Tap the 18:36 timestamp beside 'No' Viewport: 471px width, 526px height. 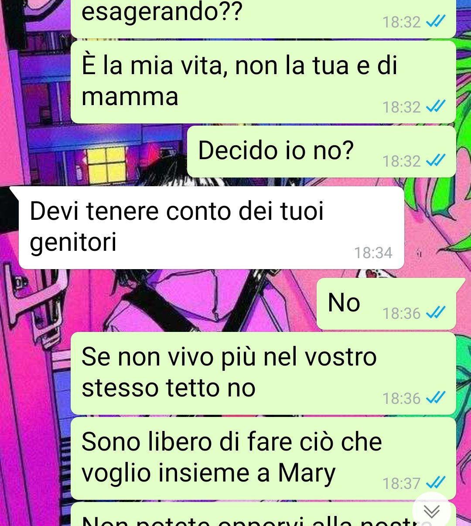(401, 313)
